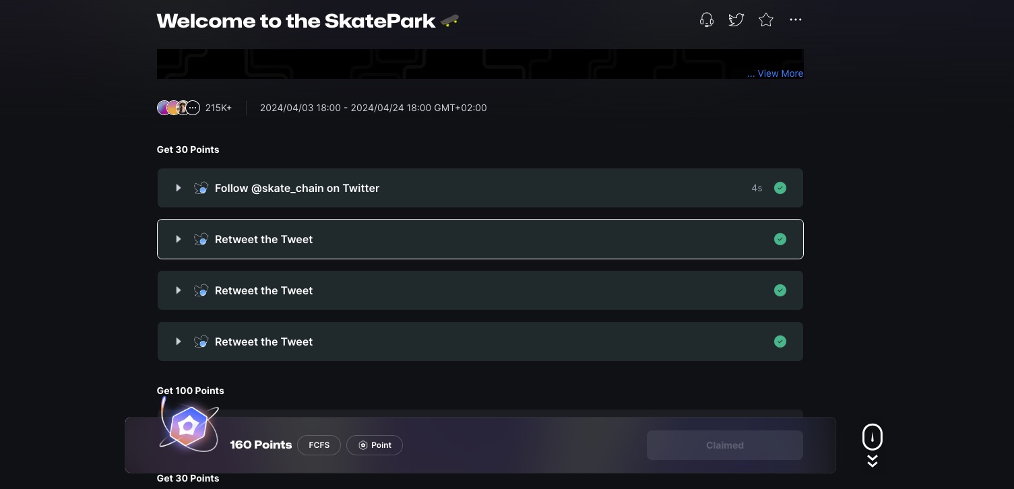Open the Twitter bird icon in header
This screenshot has width=1014, height=489.
pyautogui.click(x=736, y=20)
